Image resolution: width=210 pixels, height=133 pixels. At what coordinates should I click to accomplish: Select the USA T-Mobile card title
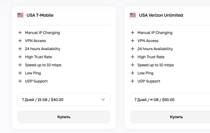[40, 15]
